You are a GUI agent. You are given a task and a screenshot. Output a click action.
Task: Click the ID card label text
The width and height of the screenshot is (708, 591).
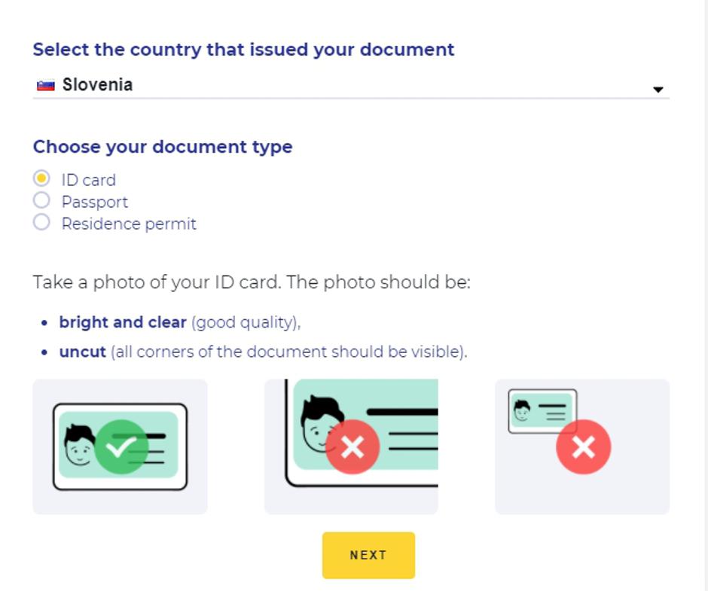[x=89, y=180]
